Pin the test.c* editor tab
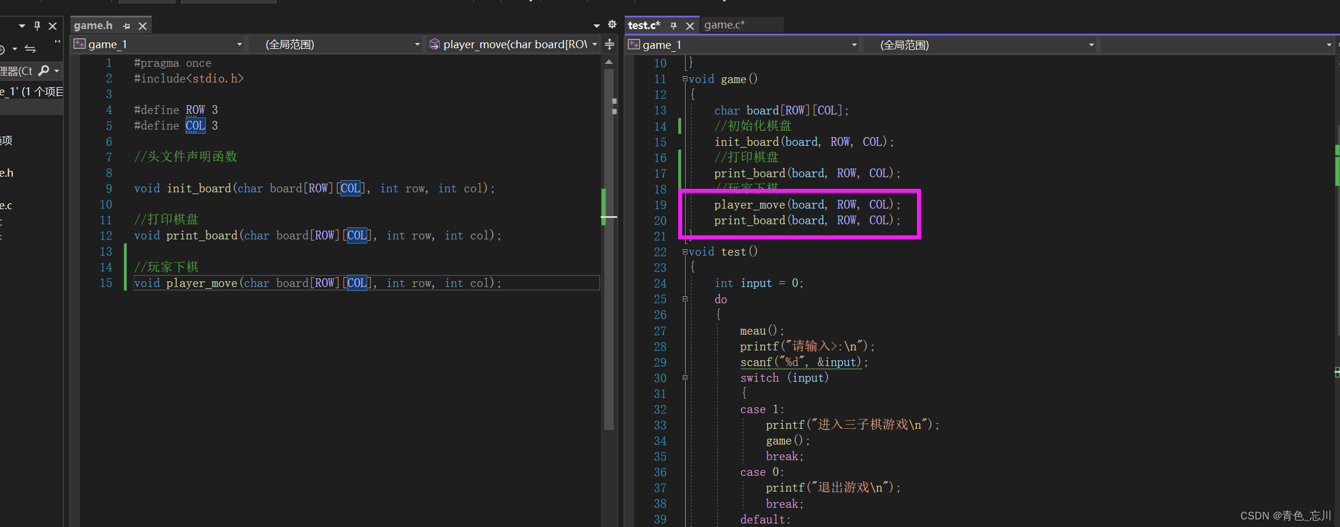1340x527 pixels. tap(673, 26)
